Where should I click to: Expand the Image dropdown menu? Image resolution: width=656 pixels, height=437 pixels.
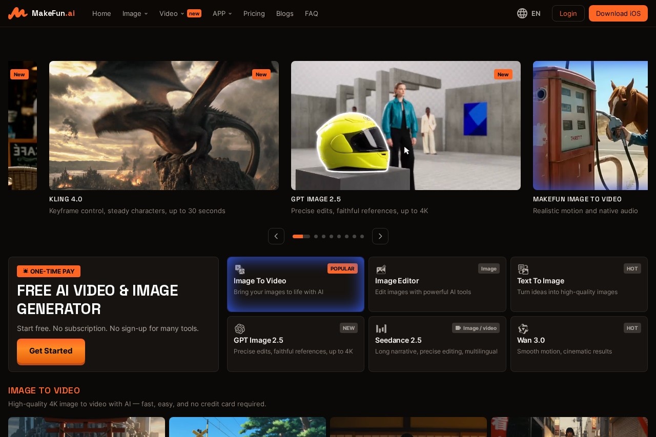[x=135, y=13]
